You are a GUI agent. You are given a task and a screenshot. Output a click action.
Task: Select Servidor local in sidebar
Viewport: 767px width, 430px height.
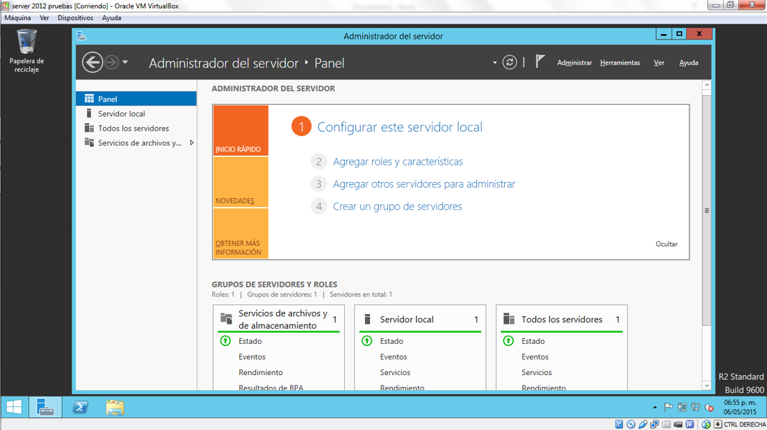[x=122, y=114]
